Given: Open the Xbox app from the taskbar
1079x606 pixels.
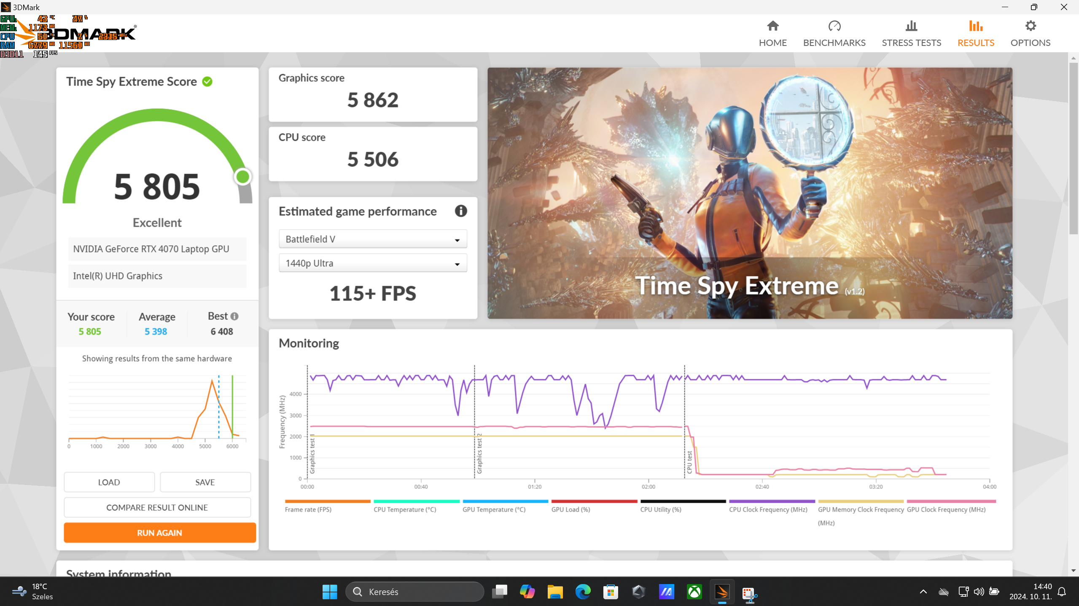Looking at the screenshot, I should point(694,592).
